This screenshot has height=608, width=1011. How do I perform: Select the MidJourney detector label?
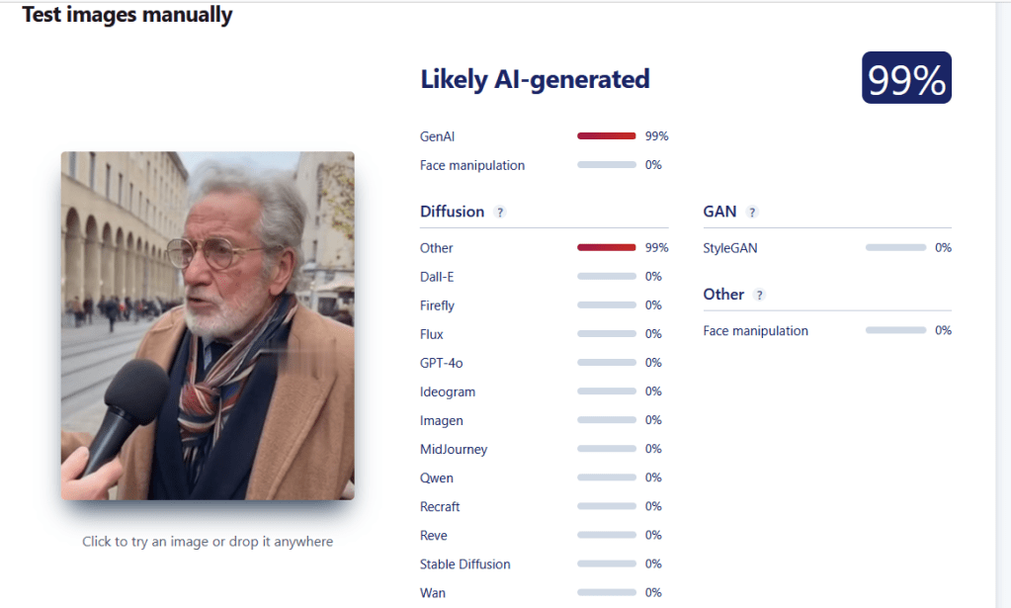pos(454,449)
